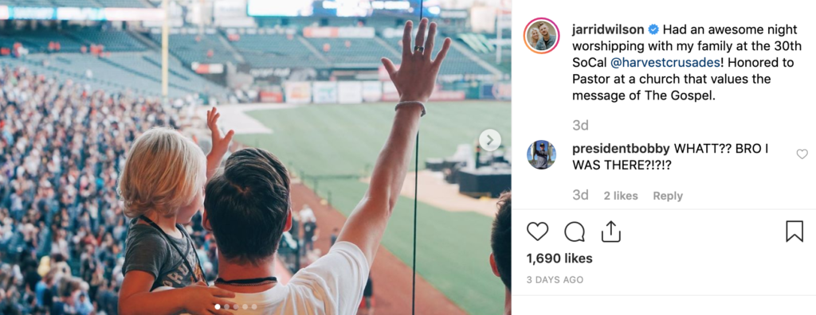Click the blue verified badge
The width and height of the screenshot is (816, 315).
(x=653, y=29)
